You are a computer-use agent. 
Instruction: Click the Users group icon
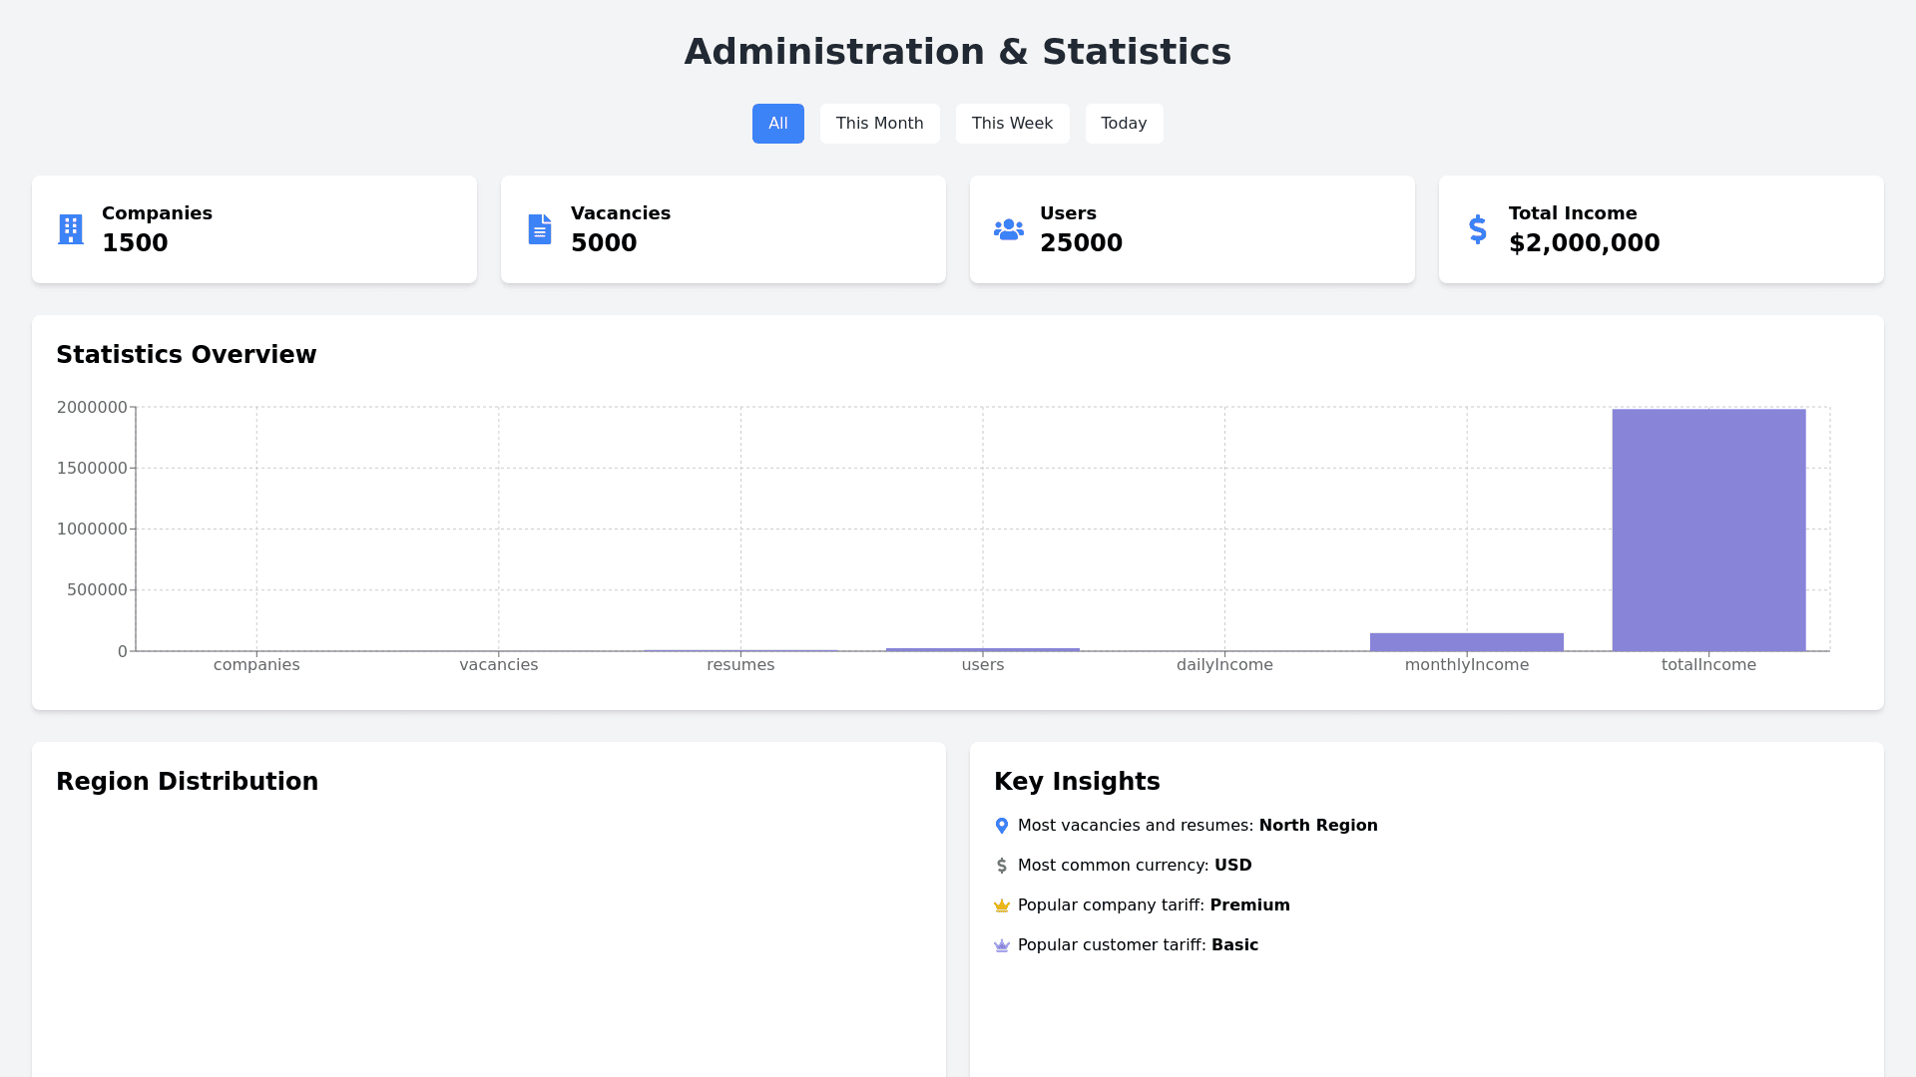click(1009, 229)
